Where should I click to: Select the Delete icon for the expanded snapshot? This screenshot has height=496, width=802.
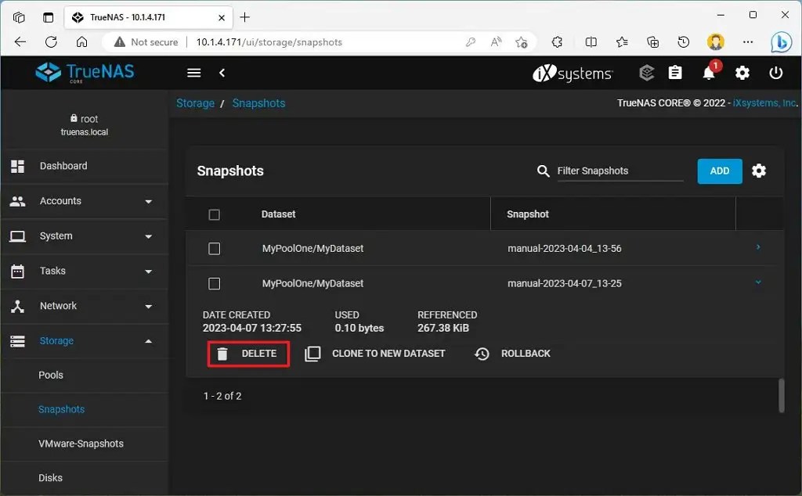coord(224,353)
